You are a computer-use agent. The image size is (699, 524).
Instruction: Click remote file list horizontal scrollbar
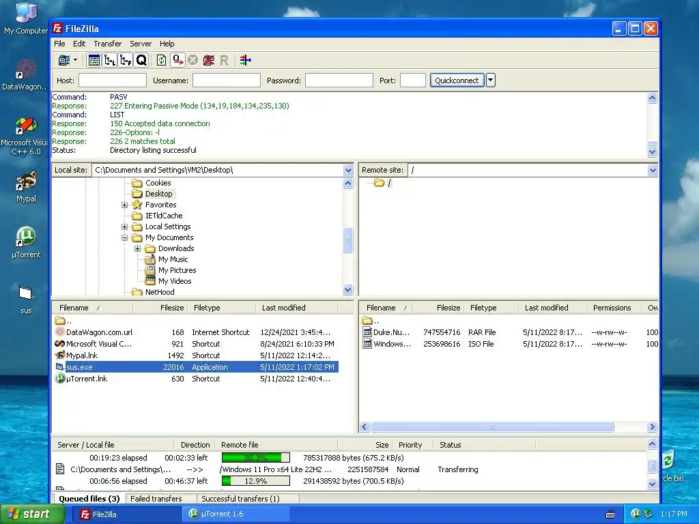pyautogui.click(x=492, y=427)
